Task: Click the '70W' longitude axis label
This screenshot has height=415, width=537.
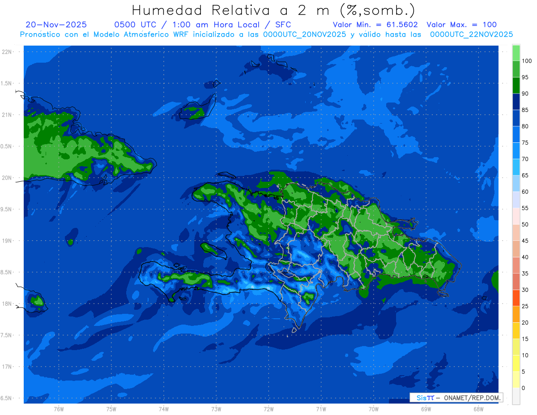Action: pos(374,409)
